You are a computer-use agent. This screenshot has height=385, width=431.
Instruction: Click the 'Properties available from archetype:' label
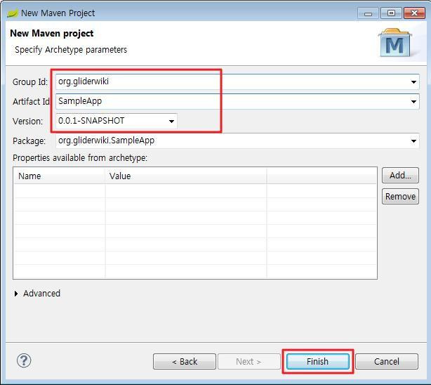click(x=80, y=158)
